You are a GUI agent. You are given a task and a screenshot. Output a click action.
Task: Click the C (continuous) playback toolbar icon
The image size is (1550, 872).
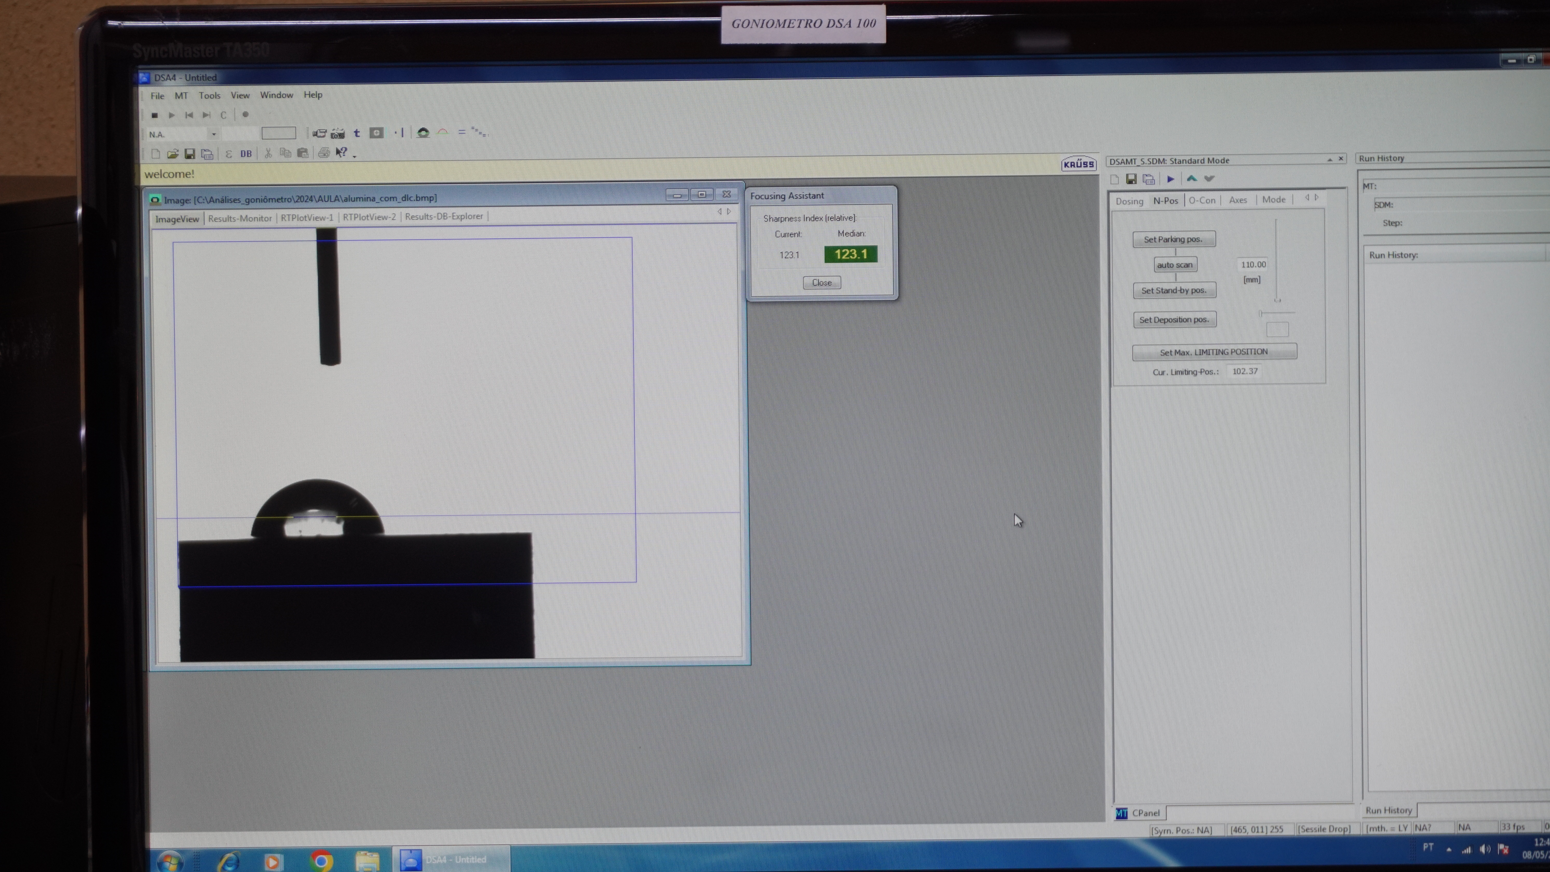(223, 115)
